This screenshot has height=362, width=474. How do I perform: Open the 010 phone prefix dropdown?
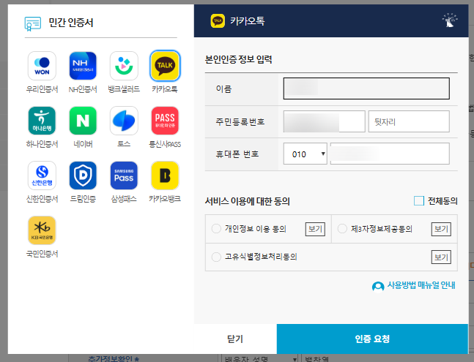tap(305, 154)
